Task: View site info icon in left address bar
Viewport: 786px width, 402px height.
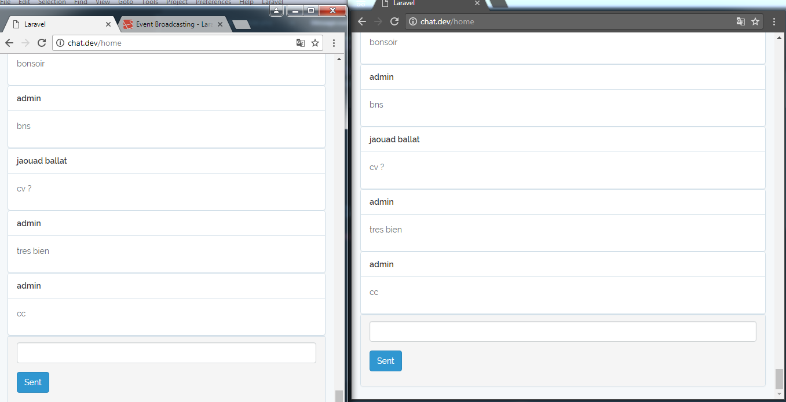Action: point(60,43)
